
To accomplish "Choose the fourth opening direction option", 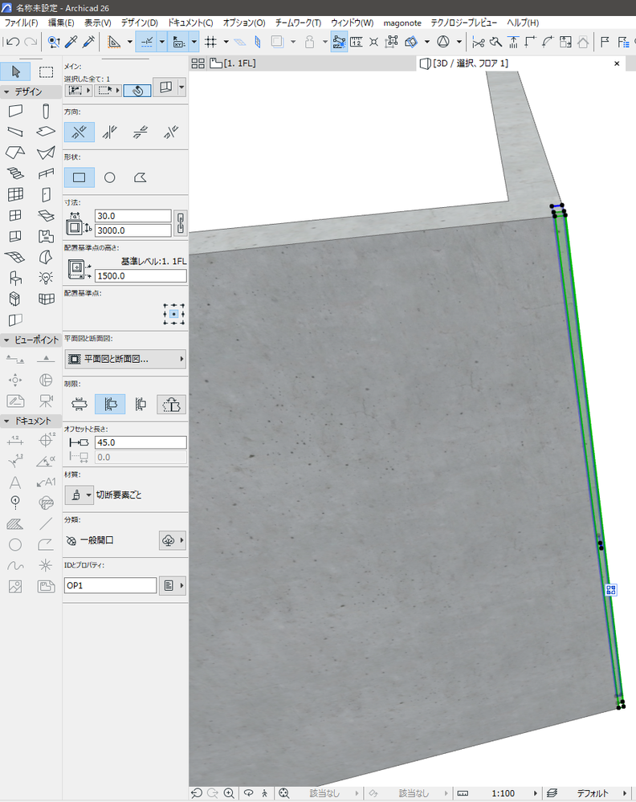I will (x=171, y=132).
